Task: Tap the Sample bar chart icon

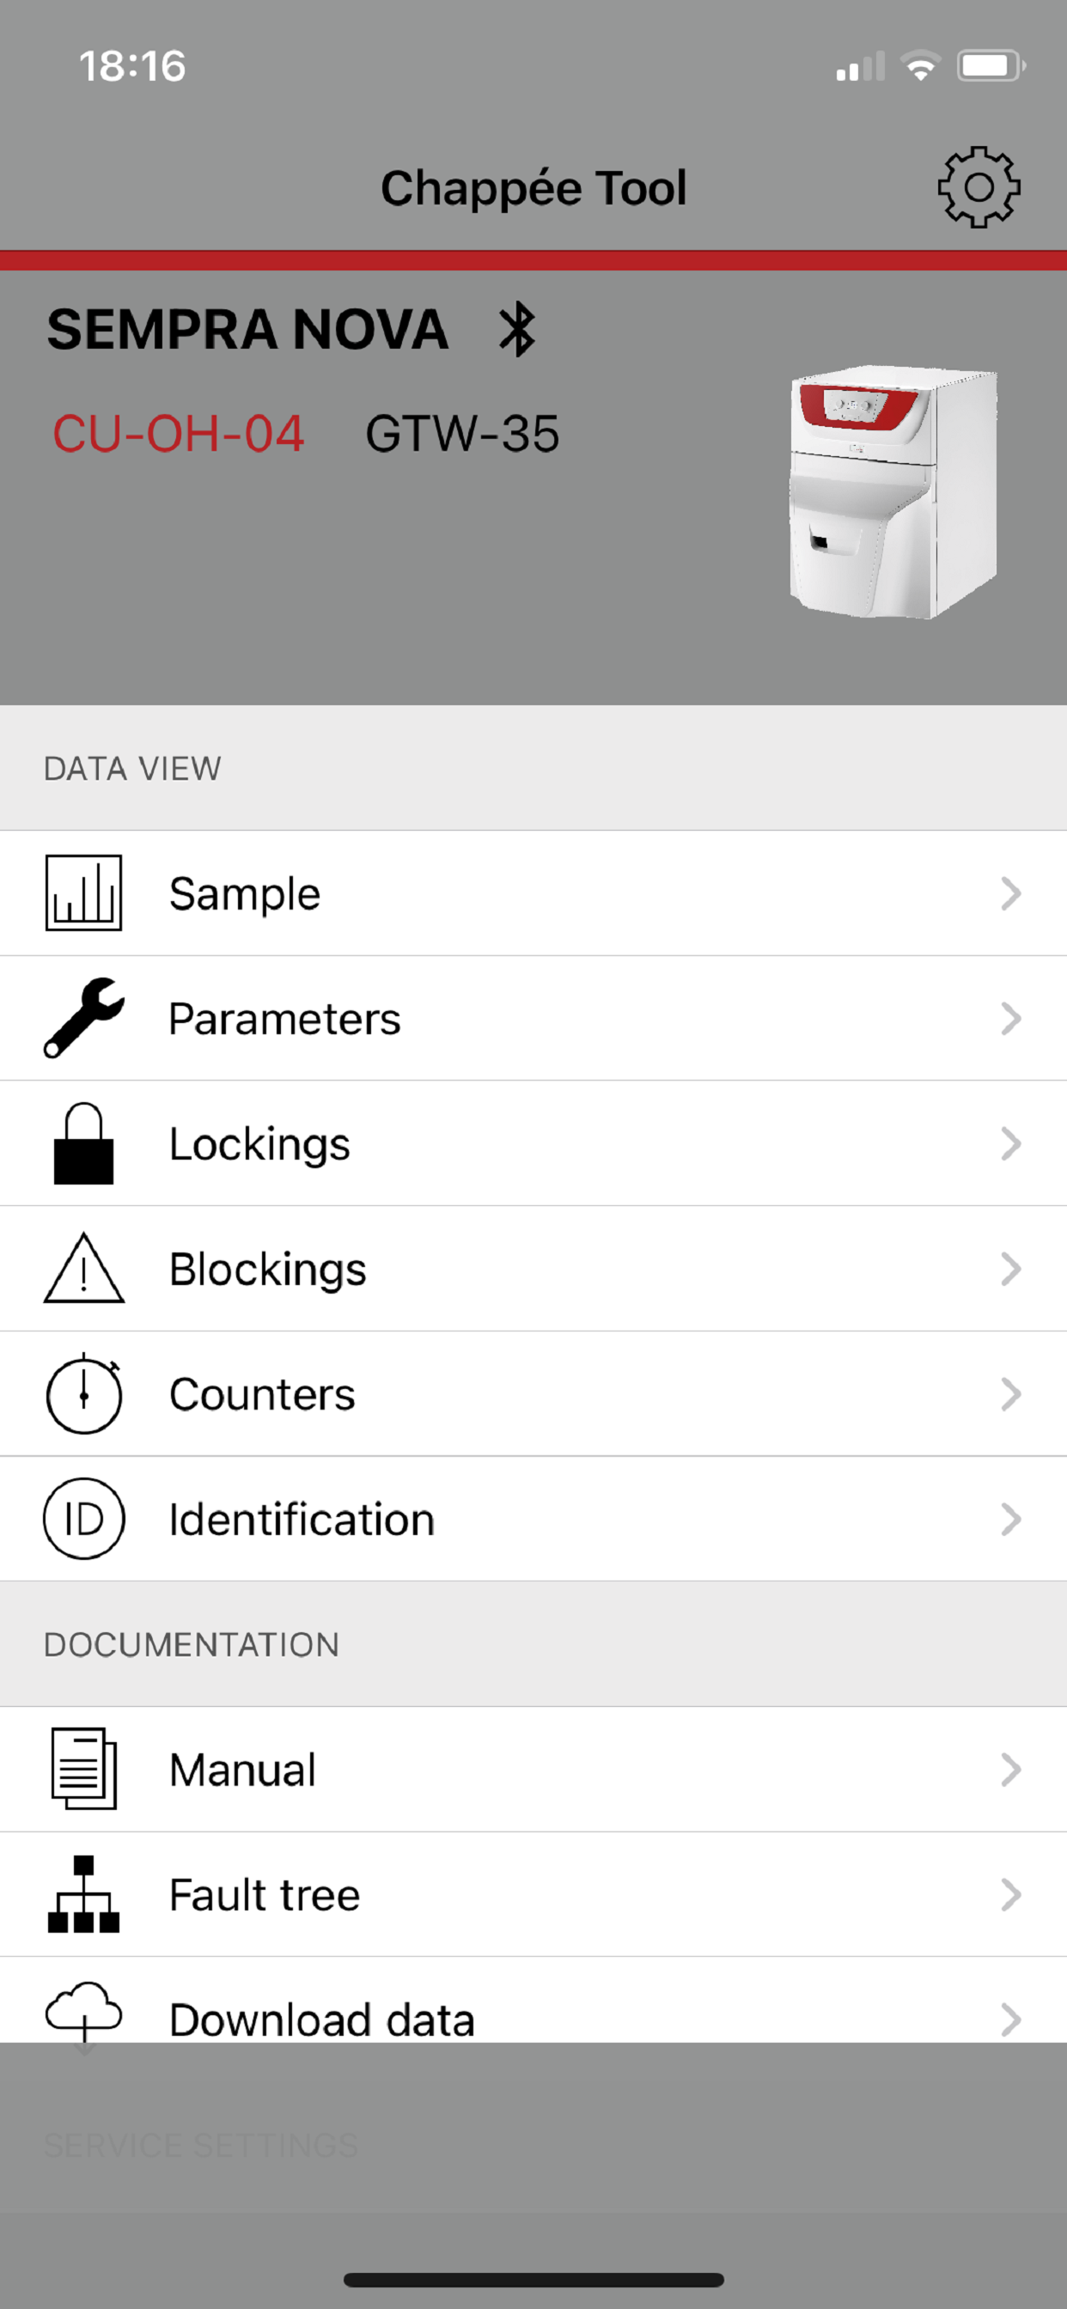Action: (83, 893)
